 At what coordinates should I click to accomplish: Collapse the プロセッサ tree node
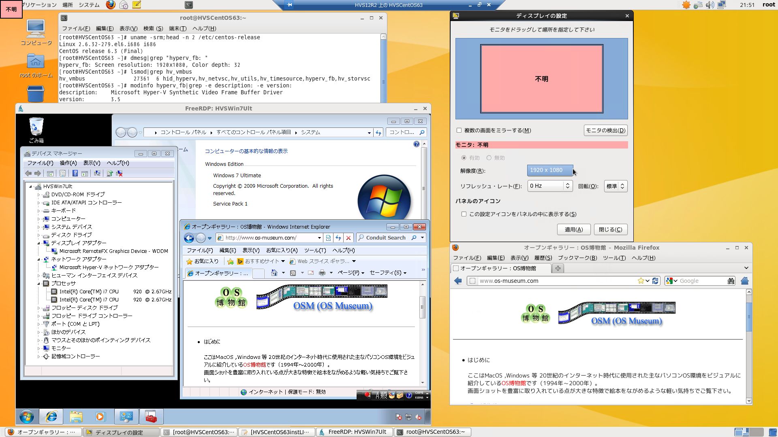pyautogui.click(x=39, y=284)
